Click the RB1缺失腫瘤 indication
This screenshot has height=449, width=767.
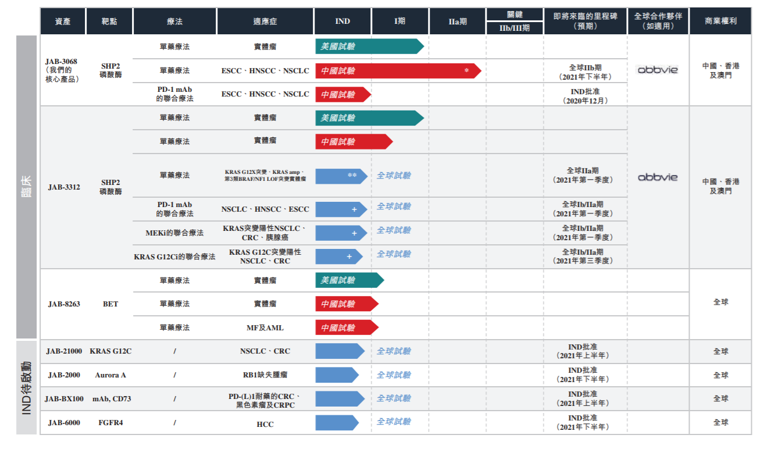pyautogui.click(x=265, y=375)
